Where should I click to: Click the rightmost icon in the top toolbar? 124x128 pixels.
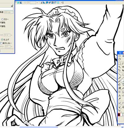[x=63, y=2]
